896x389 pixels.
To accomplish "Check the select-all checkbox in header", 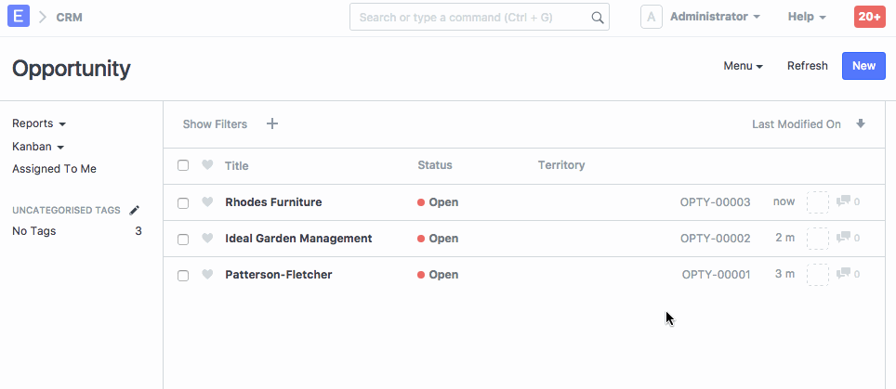I will [183, 165].
